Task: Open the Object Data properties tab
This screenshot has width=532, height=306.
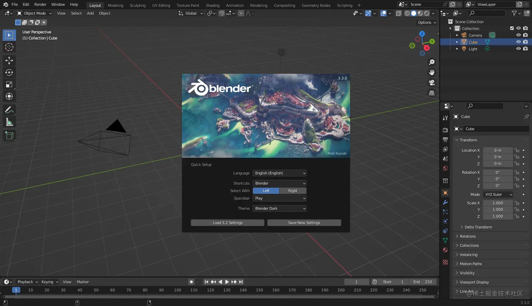Action: tap(445, 241)
